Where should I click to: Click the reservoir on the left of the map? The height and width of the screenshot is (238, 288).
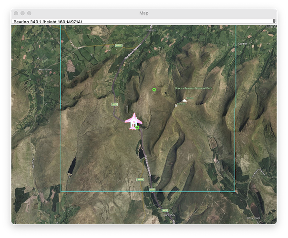pyautogui.click(x=72, y=165)
